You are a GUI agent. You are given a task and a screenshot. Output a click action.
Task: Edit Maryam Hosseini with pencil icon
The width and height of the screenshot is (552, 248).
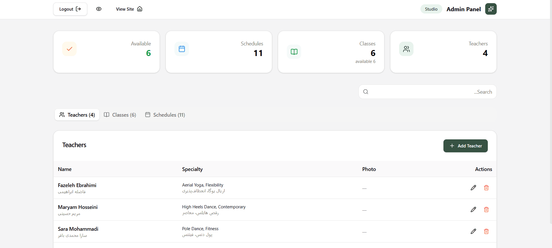[473, 209]
